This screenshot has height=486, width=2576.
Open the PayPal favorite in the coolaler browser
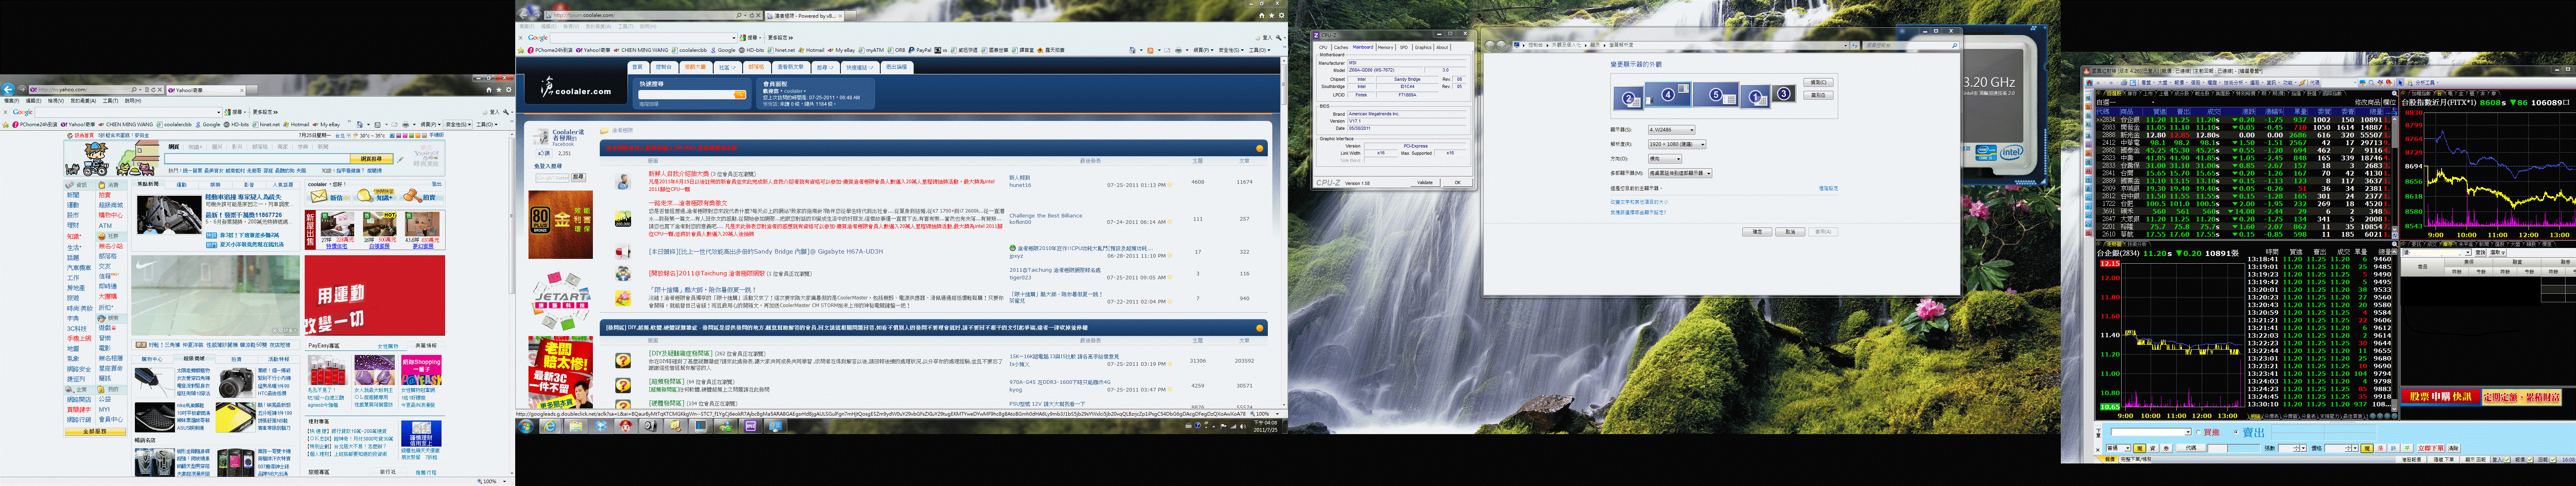tap(921, 50)
